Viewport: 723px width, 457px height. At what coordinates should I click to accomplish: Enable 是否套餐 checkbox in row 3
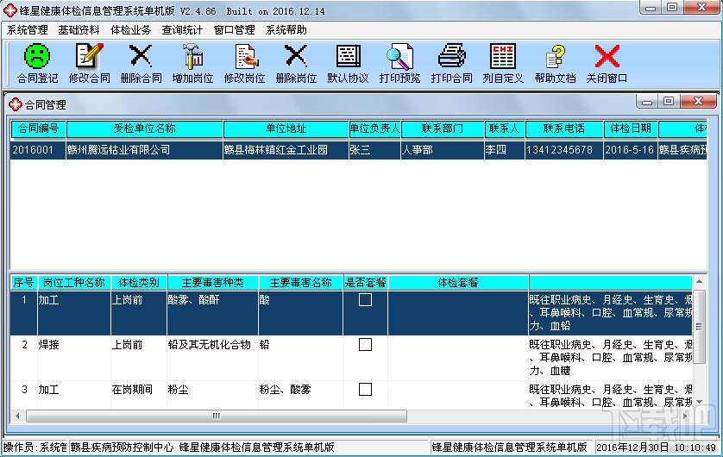365,389
